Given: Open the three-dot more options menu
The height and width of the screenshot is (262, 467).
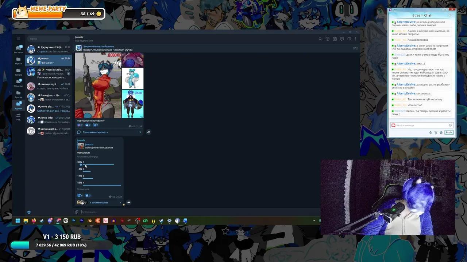Looking at the screenshot, I should (x=356, y=39).
